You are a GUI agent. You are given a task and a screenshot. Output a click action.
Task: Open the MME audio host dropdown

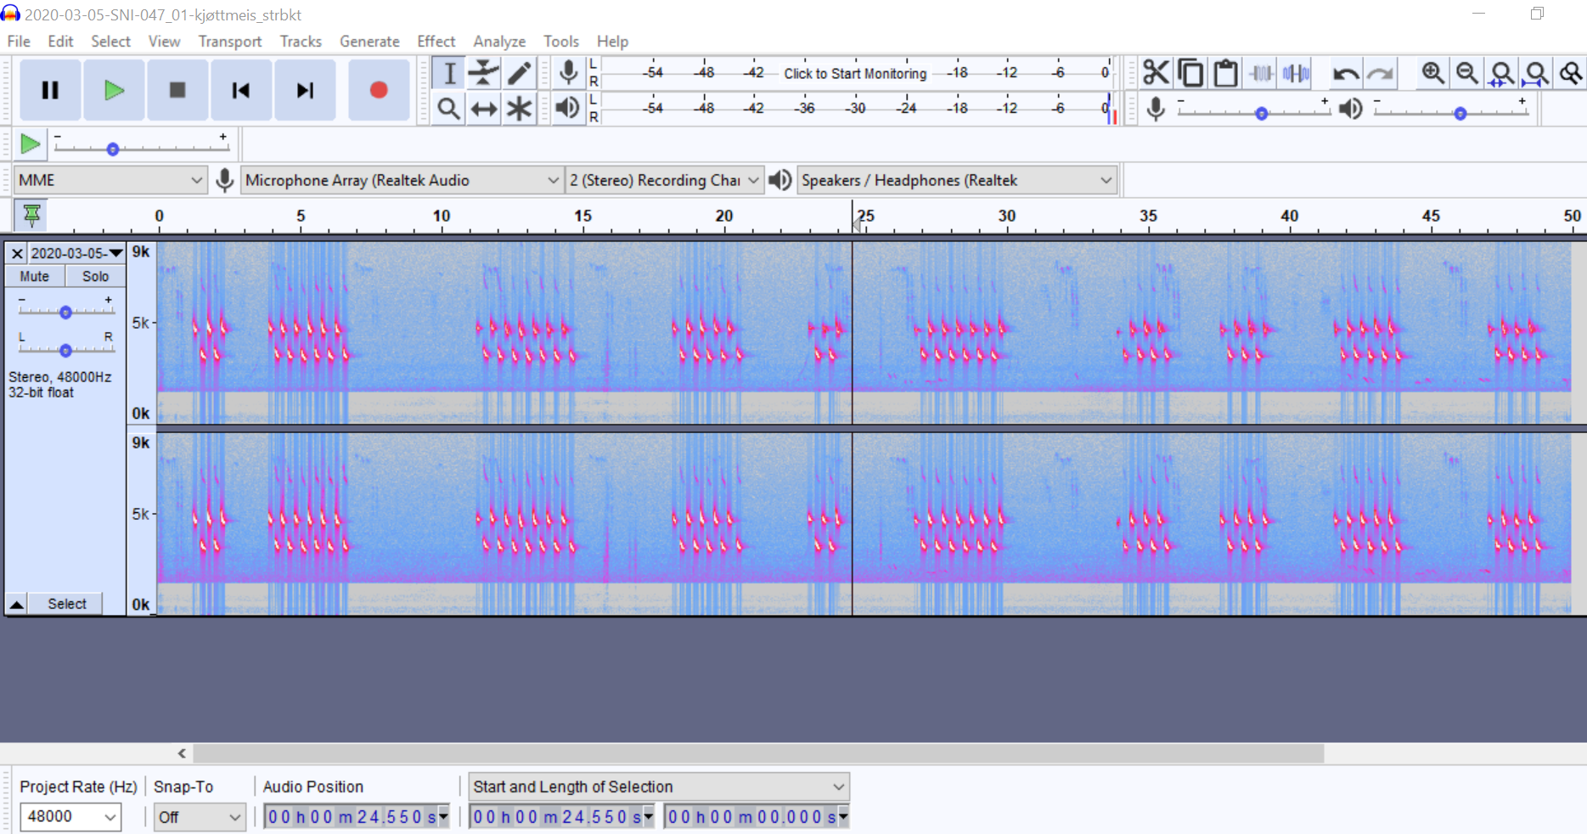(x=109, y=180)
